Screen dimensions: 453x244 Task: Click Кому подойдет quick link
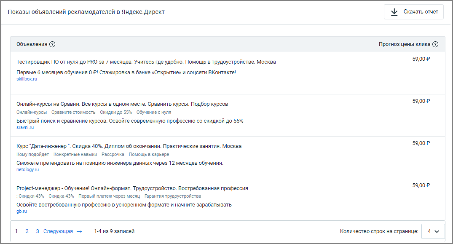pos(32,155)
